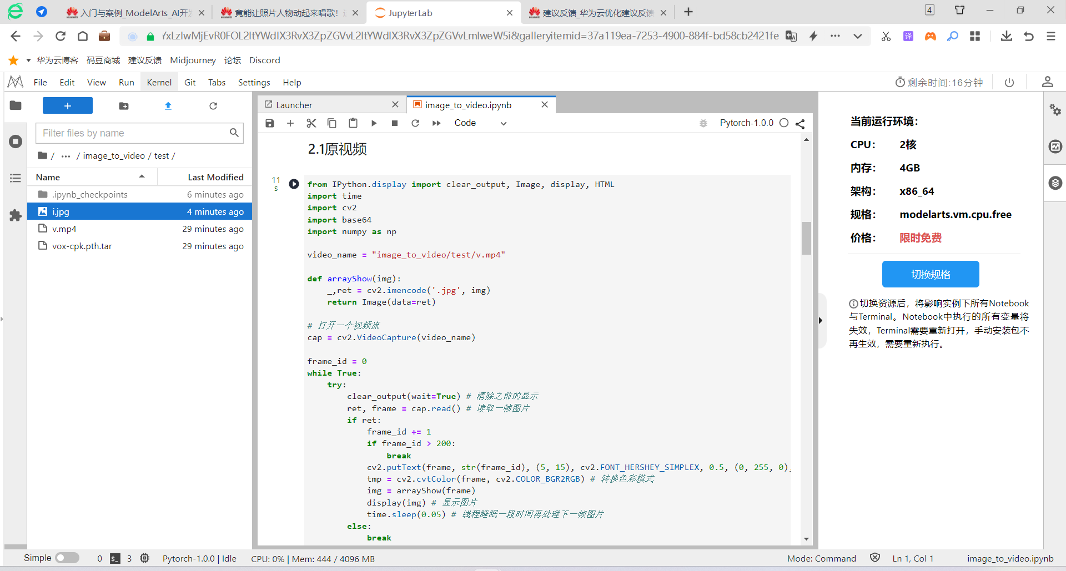Viewport: 1066px width, 571px height.
Task: Sort files by the Name column
Action: pyautogui.click(x=48, y=177)
